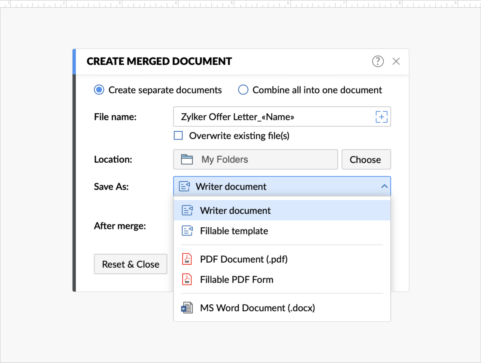Image resolution: width=481 pixels, height=363 pixels.
Task: Click the Choose button for location
Action: 366,159
